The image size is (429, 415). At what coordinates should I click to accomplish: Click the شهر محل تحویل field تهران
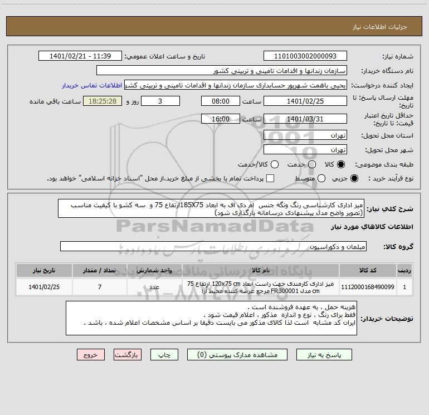coord(305,150)
